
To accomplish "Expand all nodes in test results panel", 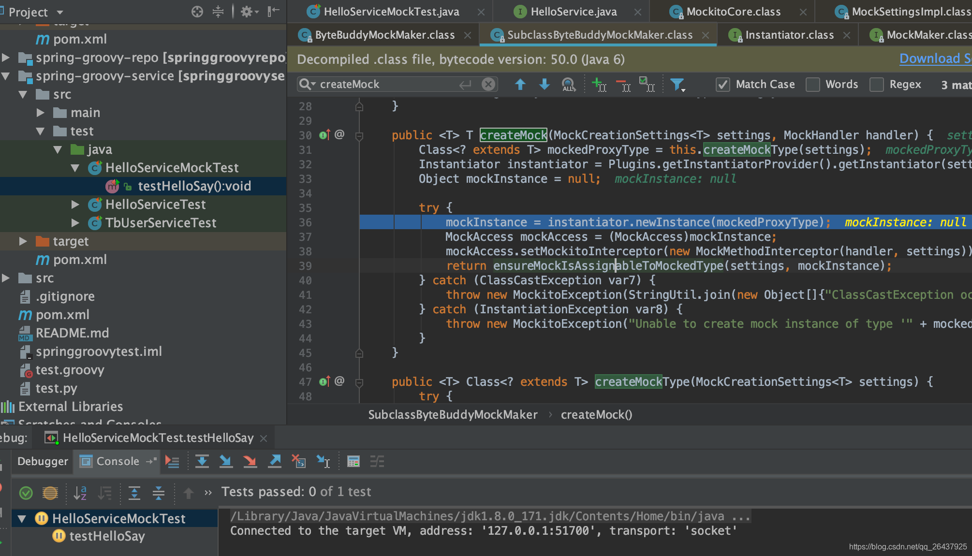I will pyautogui.click(x=134, y=493).
